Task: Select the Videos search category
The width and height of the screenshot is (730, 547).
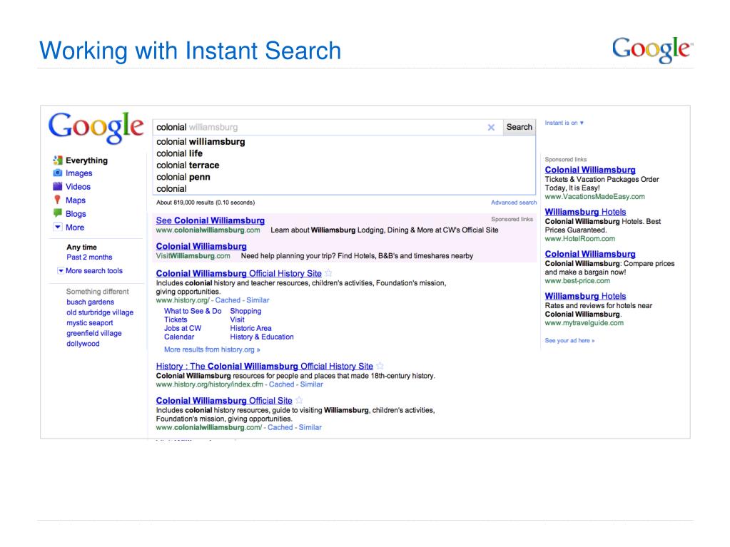Action: [78, 187]
